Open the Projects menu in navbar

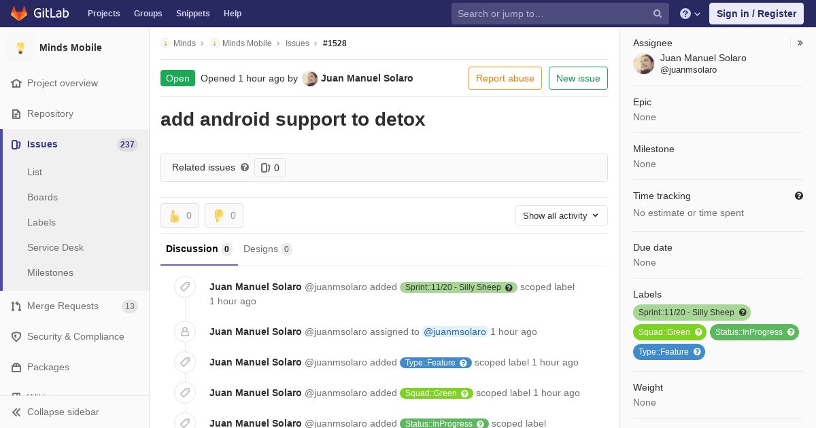[x=103, y=14]
